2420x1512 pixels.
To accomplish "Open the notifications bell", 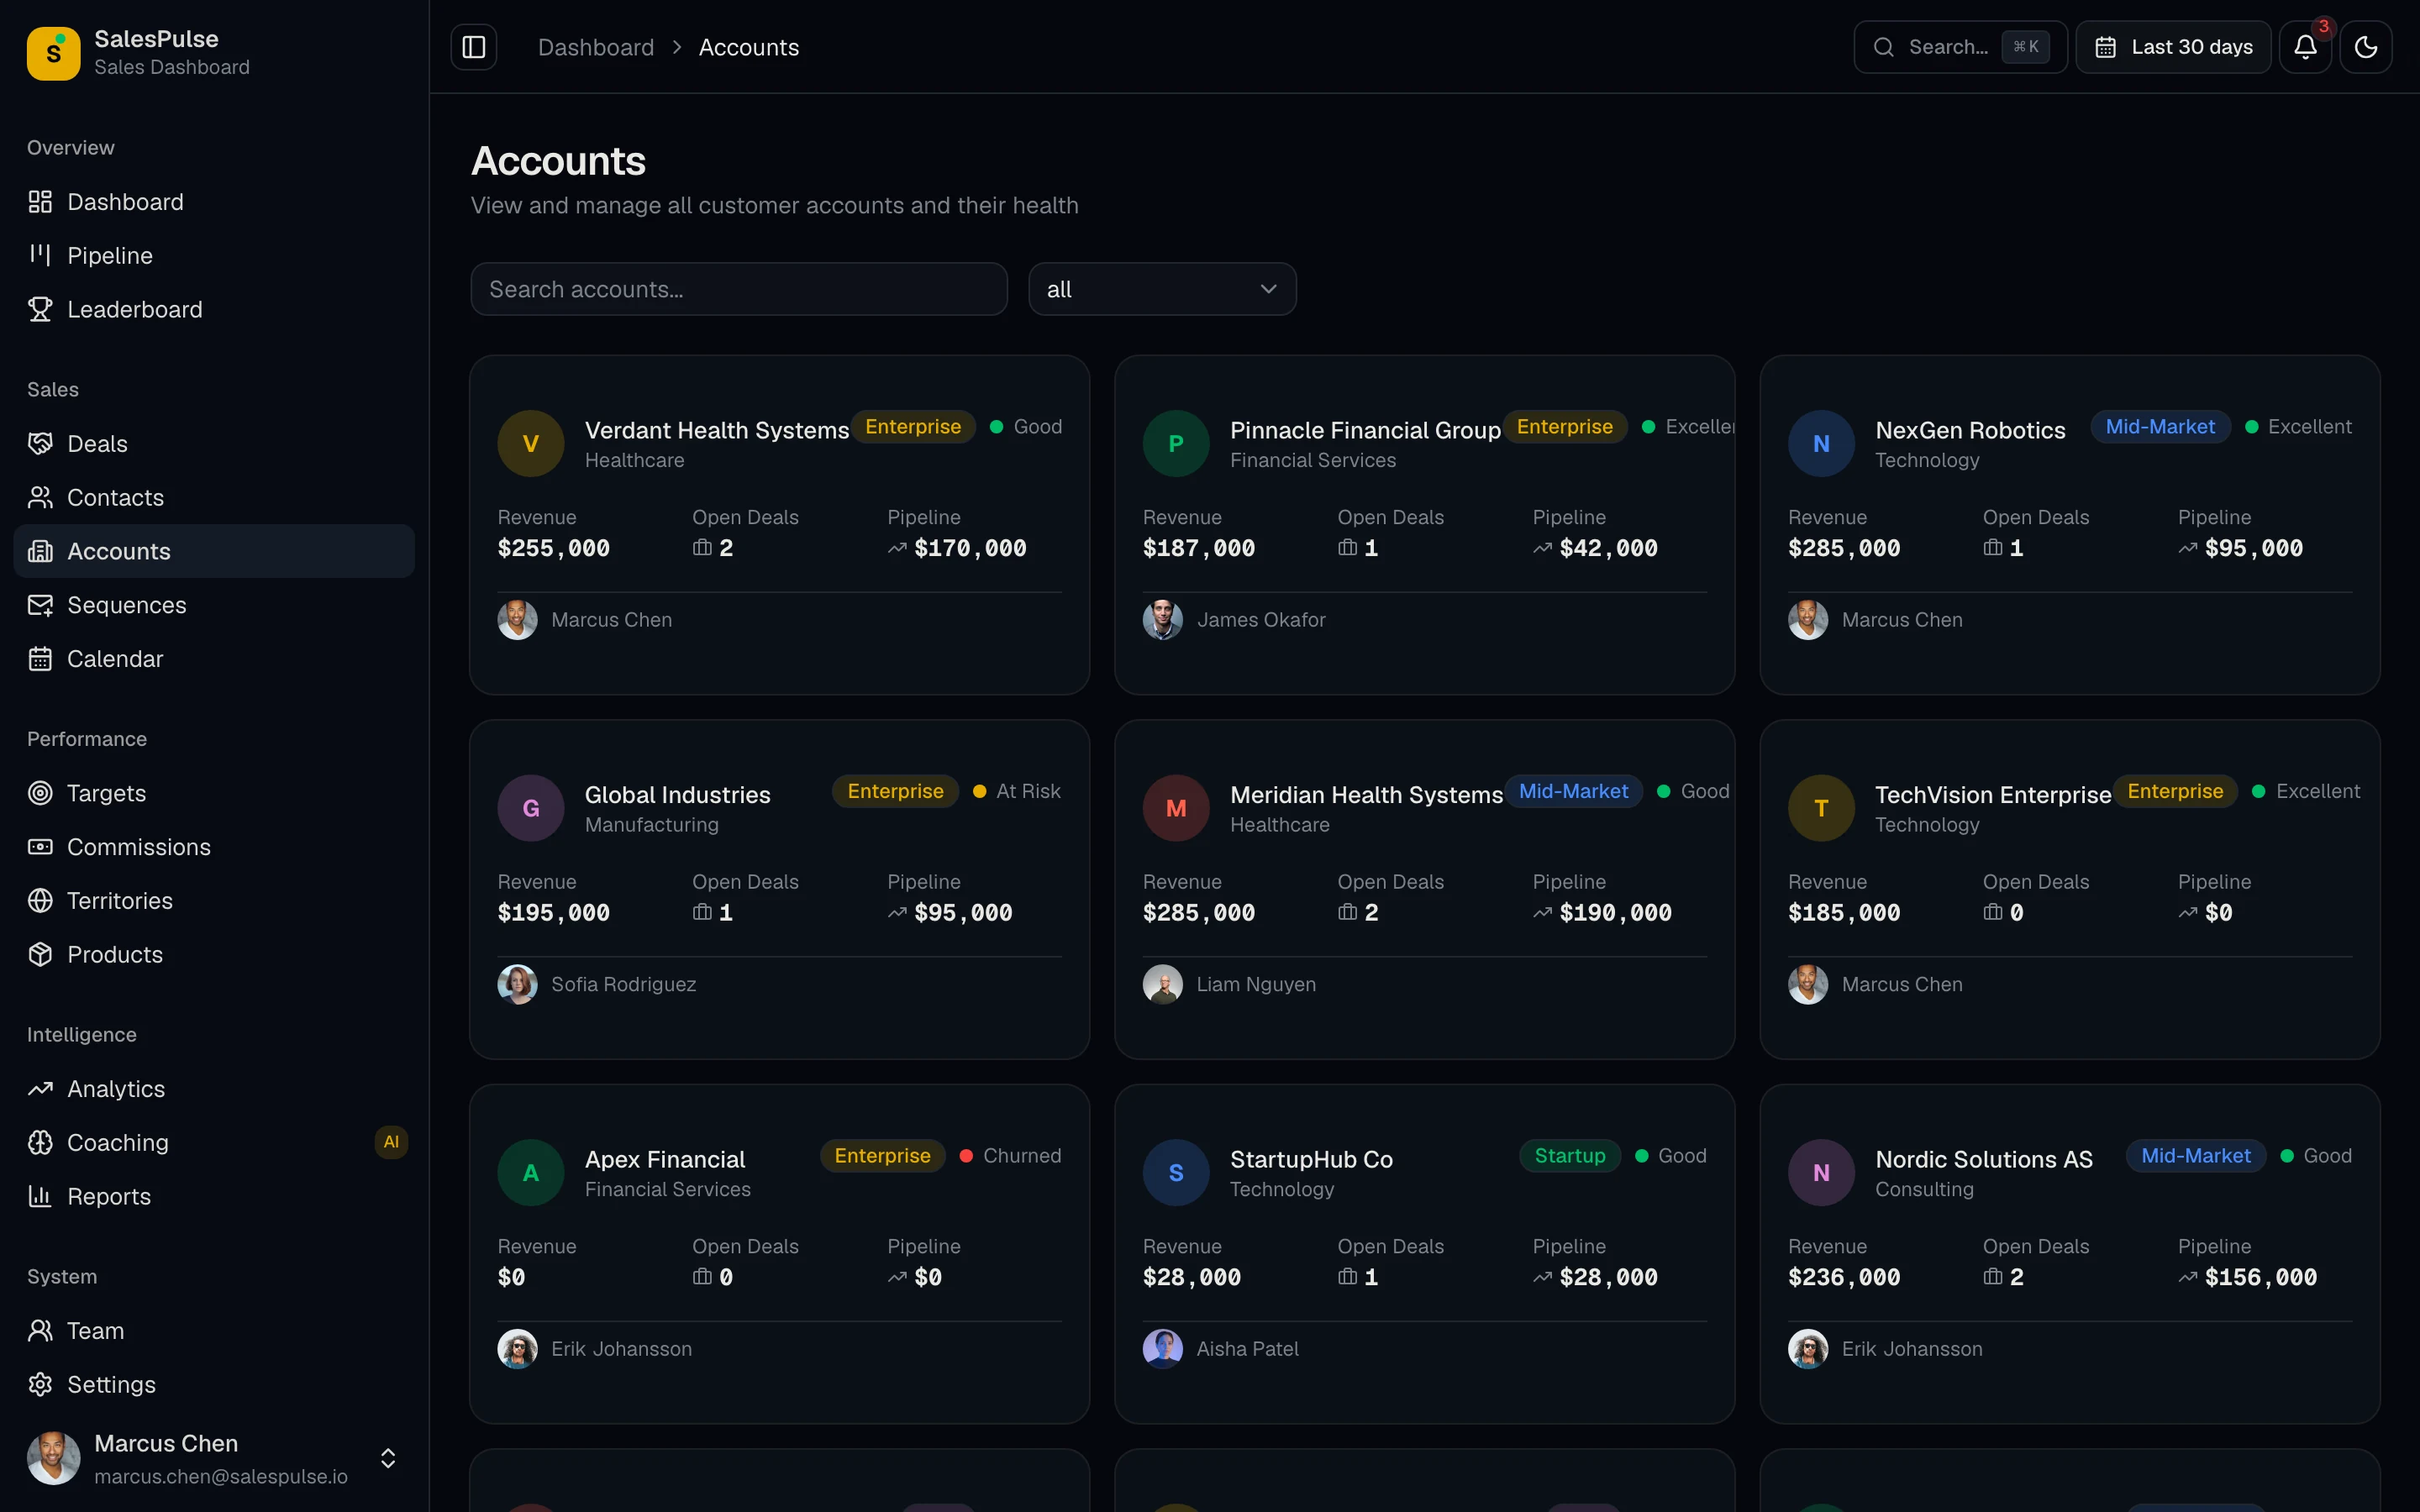I will click(x=2305, y=47).
